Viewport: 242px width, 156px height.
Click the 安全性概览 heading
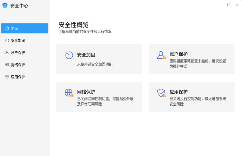click(x=73, y=25)
